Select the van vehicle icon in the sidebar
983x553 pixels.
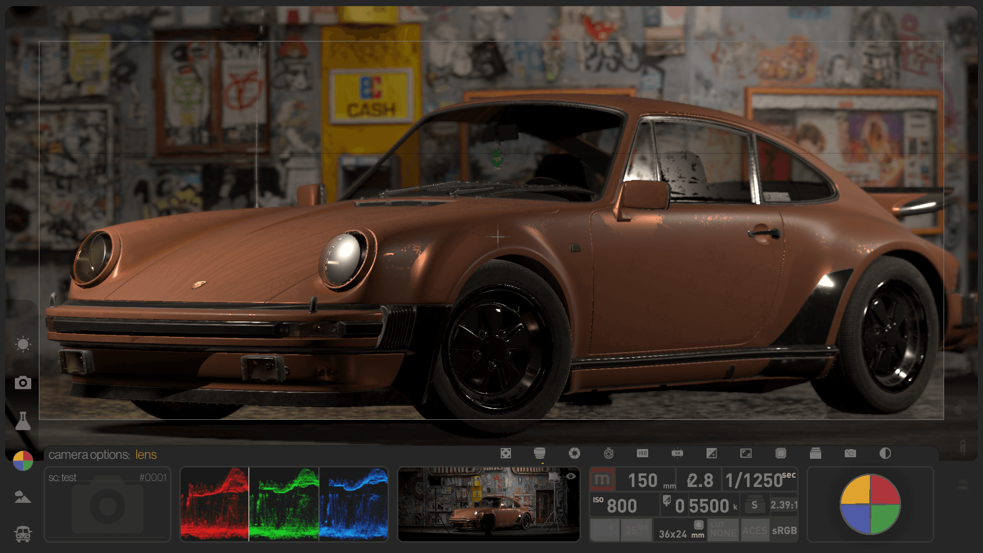click(x=23, y=534)
